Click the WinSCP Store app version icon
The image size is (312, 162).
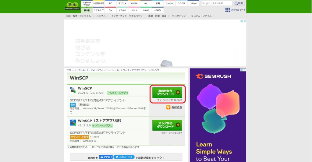point(73,122)
